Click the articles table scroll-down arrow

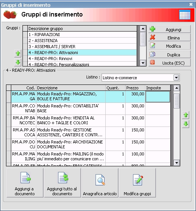coord(177,163)
